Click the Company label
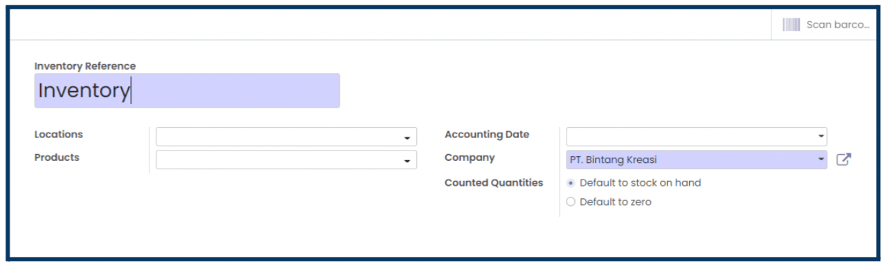The image size is (892, 268). pyautogui.click(x=470, y=157)
